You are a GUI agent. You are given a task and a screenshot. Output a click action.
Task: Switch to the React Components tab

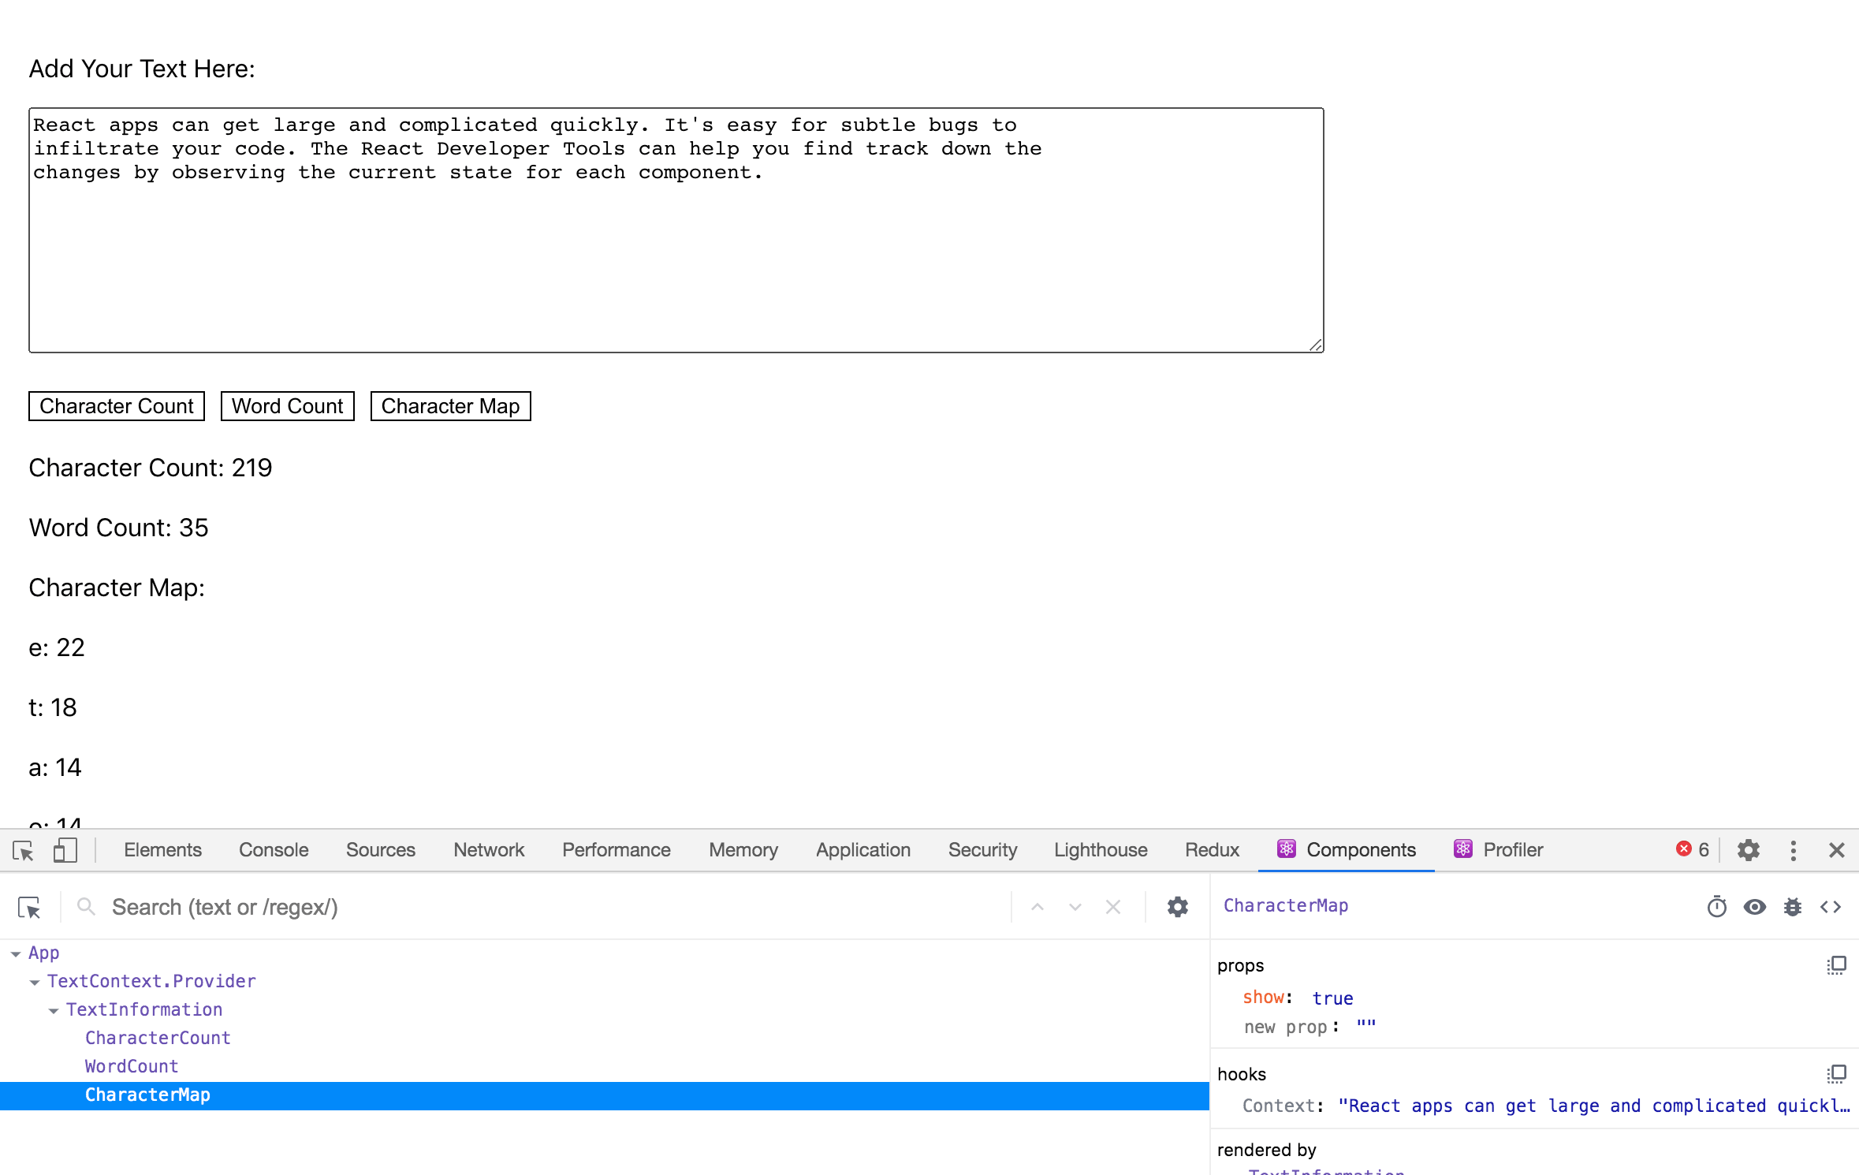pos(1347,850)
